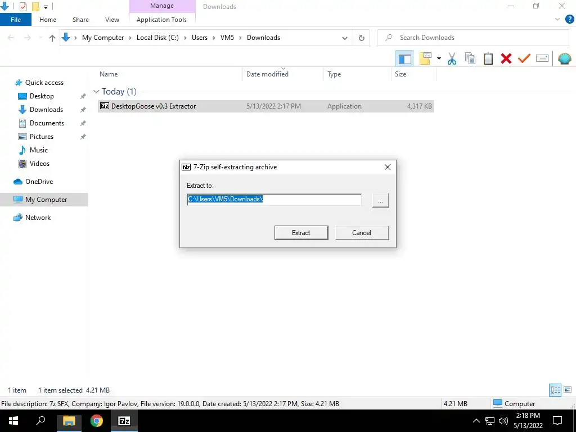Screen dimensions: 576x432
Task: Click the red X Delete icon
Action: 506,58
